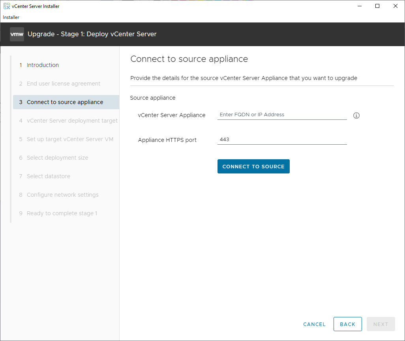This screenshot has height=341, width=405.
Task: Click the Connect to Source button
Action: (x=253, y=166)
